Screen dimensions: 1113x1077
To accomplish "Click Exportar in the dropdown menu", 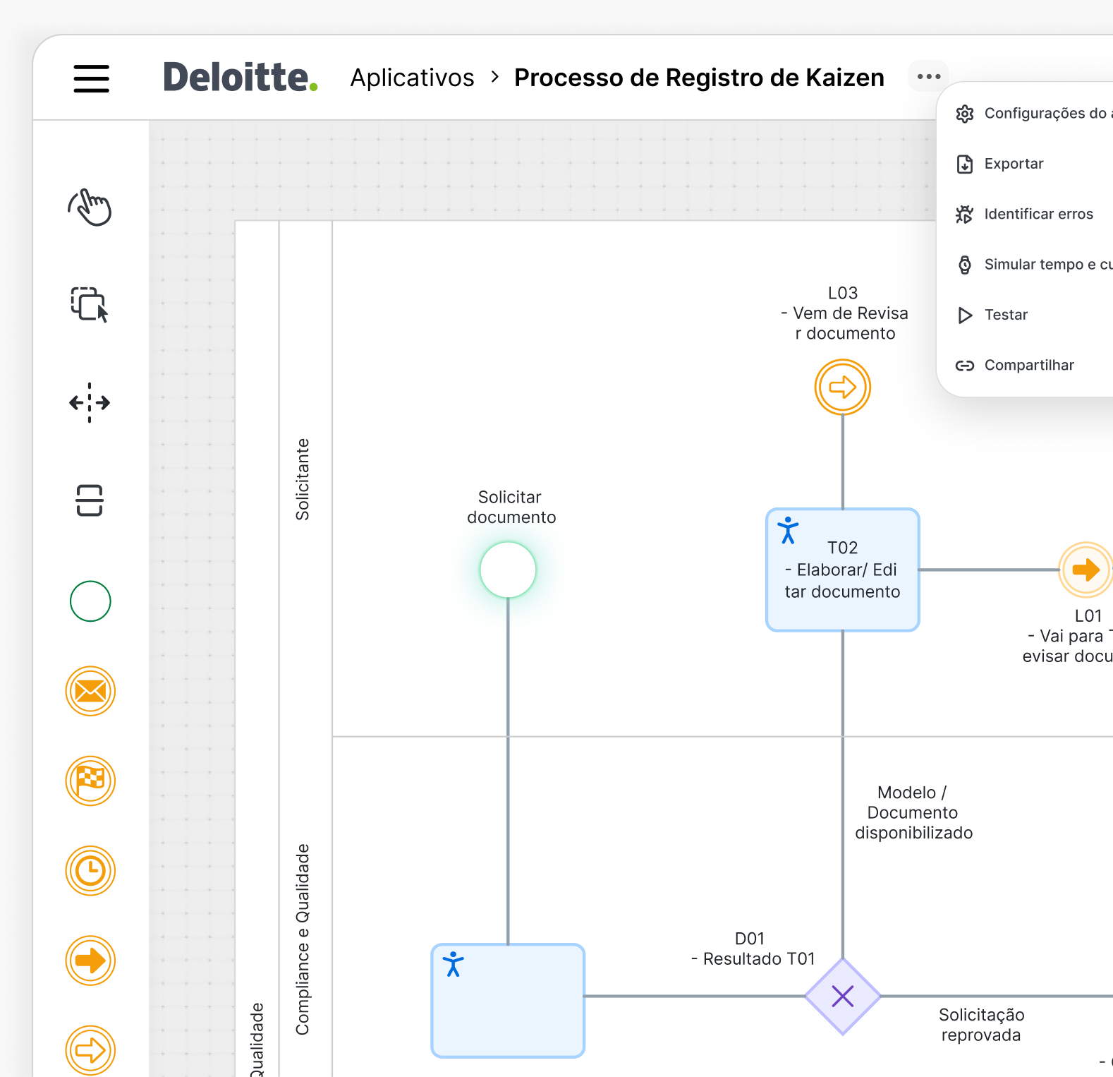I will click(1014, 164).
